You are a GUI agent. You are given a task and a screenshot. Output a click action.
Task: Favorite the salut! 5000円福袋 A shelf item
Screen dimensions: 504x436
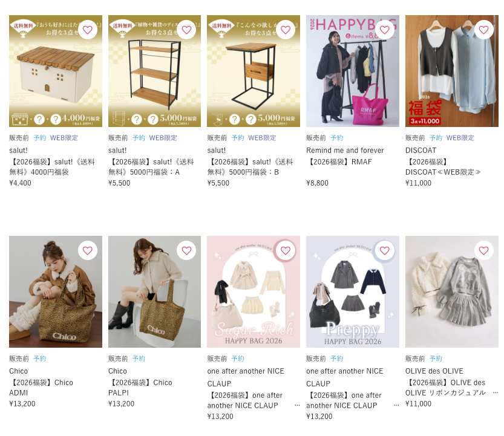[x=186, y=30]
